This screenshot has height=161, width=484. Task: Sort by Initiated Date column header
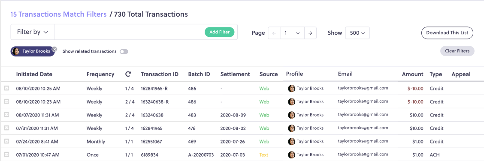[x=34, y=74]
